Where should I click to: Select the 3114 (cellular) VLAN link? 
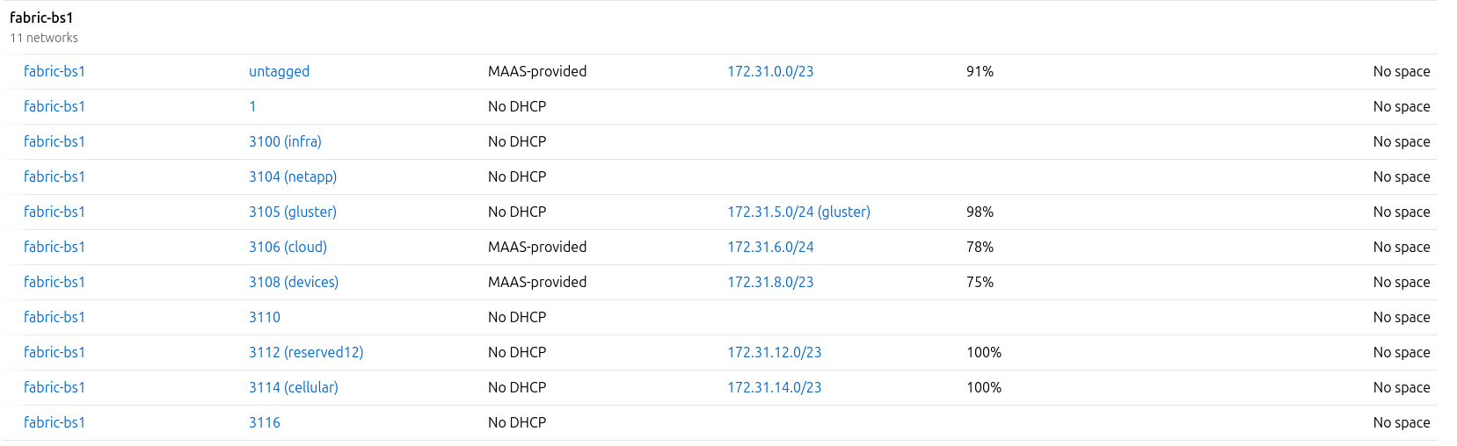pyautogui.click(x=293, y=388)
